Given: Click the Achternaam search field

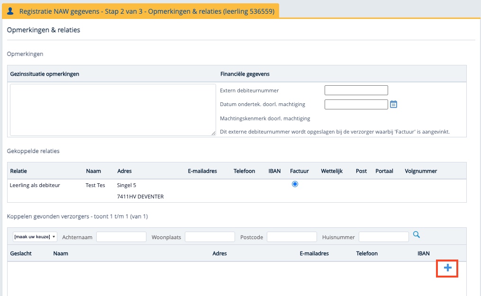Looking at the screenshot, I should coord(121,237).
